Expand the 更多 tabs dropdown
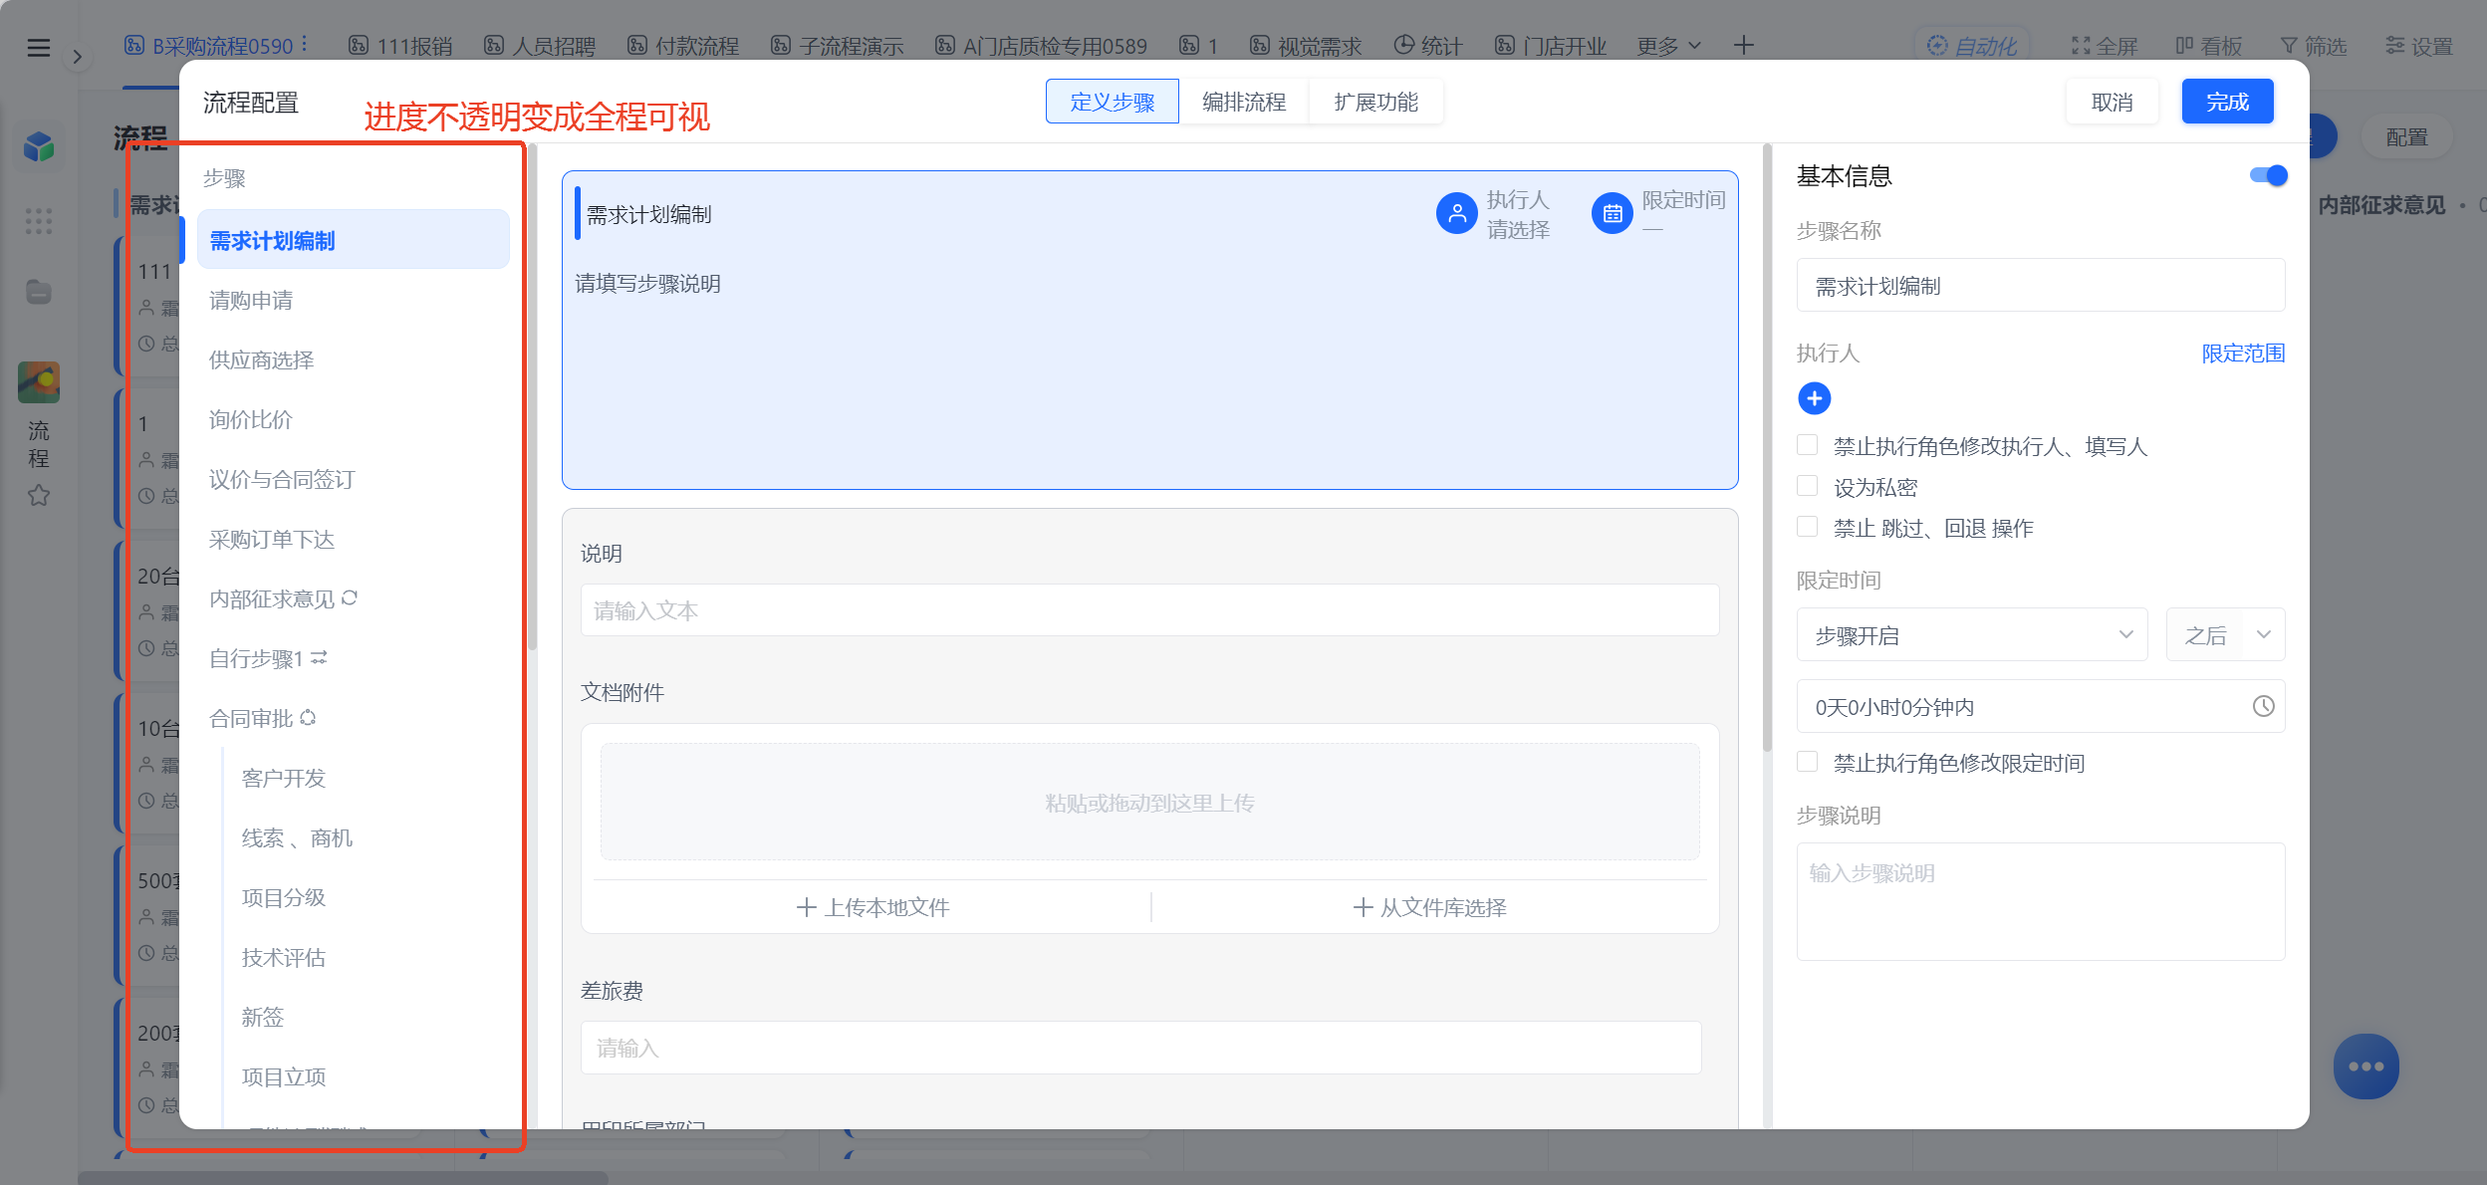 pyautogui.click(x=1668, y=46)
